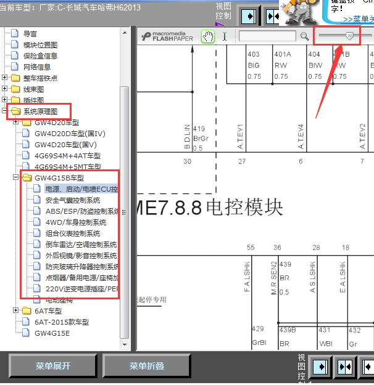374x385 pixels.
Task: Click the mechanic cartoon mascot image
Action: 299,12
